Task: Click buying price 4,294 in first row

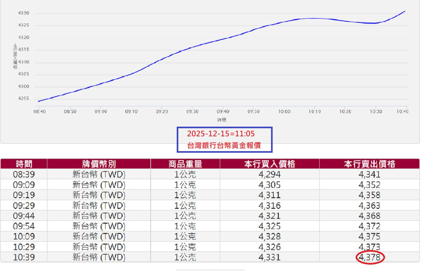Action: 269,175
